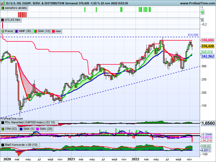Click the candlestick chart icon in the title bar
This screenshot has width=216, height=162.
pos(3,3)
